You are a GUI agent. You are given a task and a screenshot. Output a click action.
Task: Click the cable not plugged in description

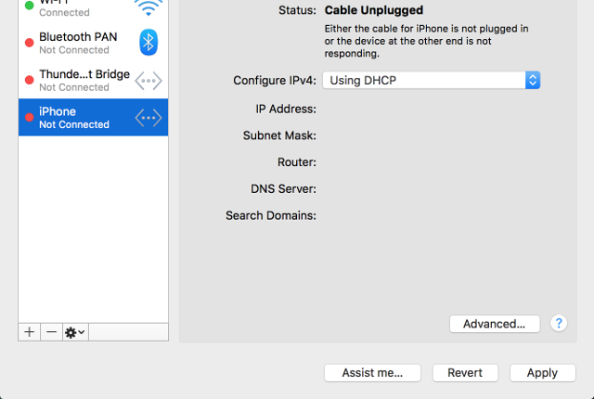[x=426, y=41]
